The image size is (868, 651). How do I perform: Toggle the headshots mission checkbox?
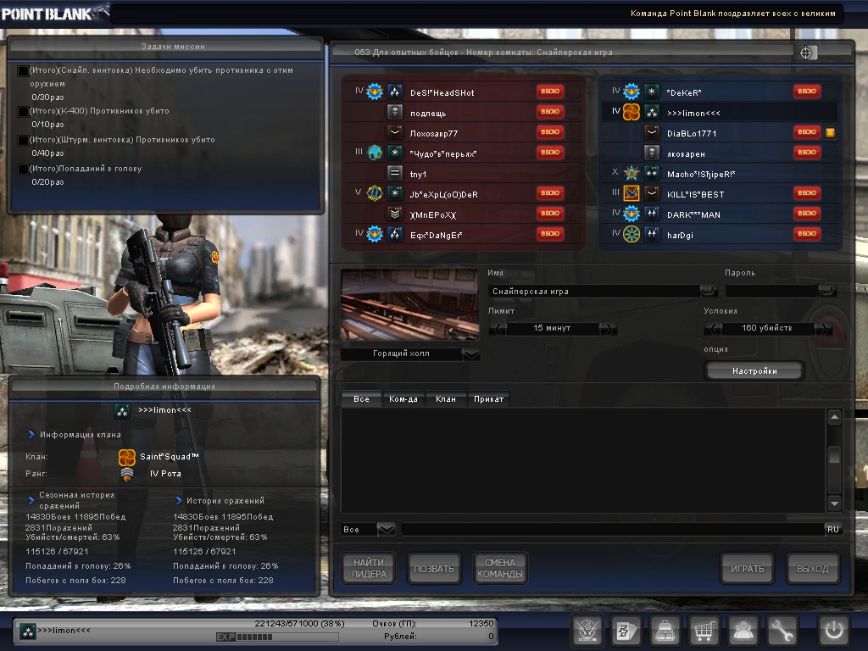[23, 170]
